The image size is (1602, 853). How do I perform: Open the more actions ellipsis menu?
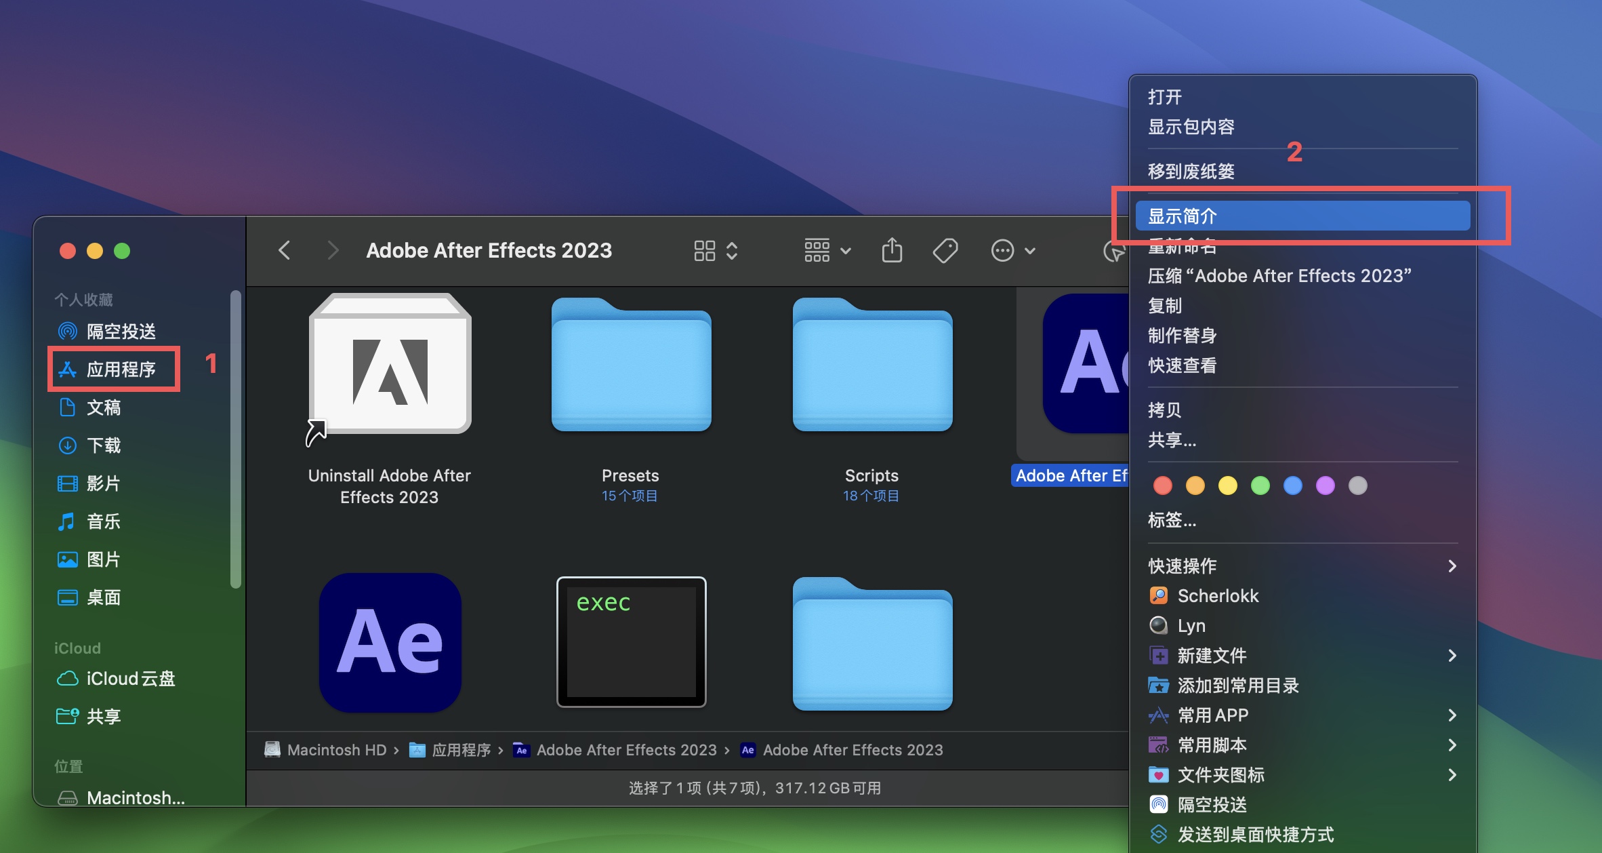[1013, 250]
